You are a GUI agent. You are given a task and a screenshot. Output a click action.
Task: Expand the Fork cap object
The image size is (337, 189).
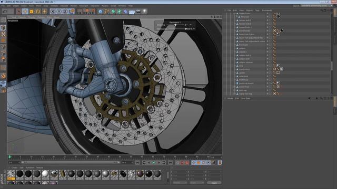[234, 90]
